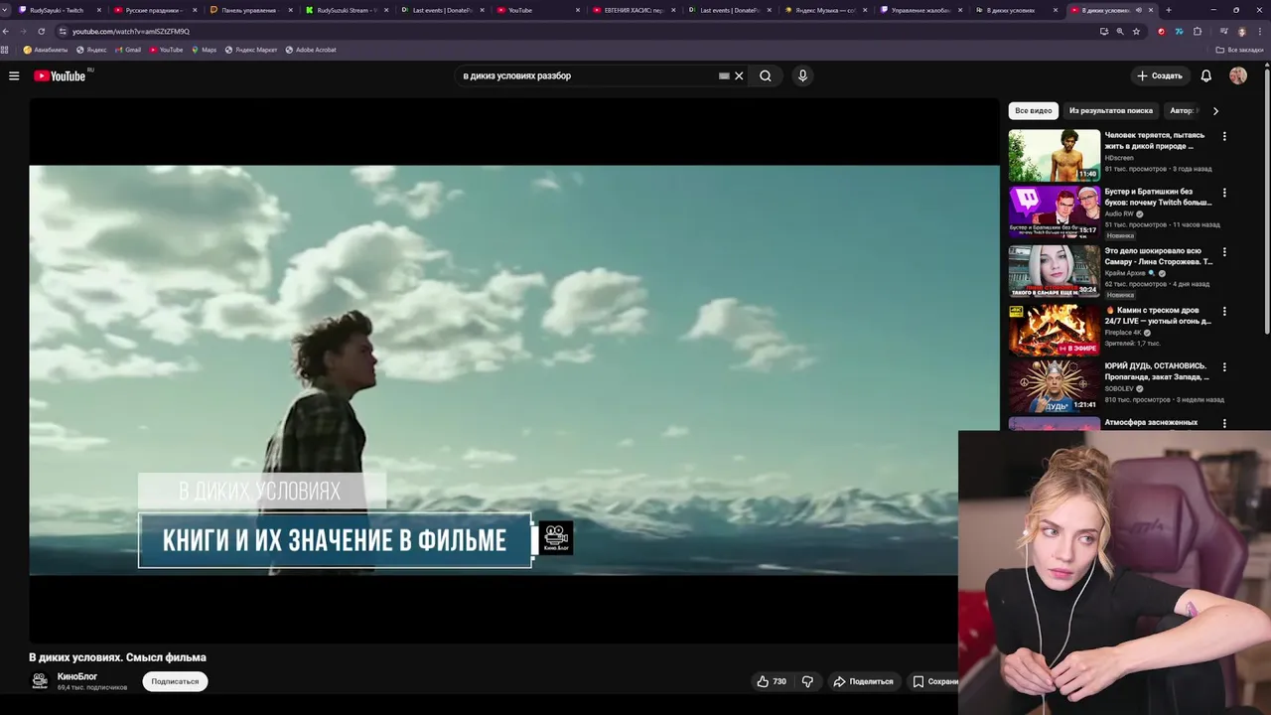Open the apps grid in bookmarks bar
This screenshot has height=715, width=1271.
5,50
